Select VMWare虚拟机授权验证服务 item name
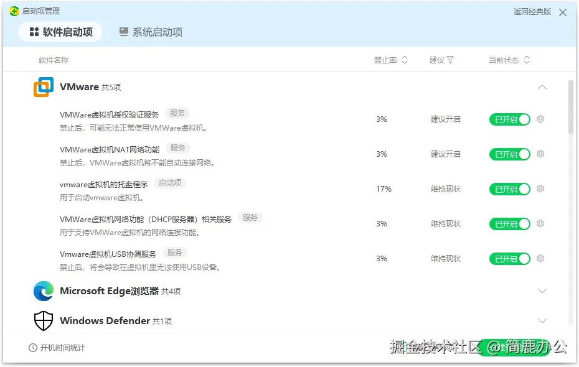Screen dimensions: 579x367 pos(109,114)
